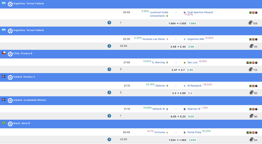This screenshot has width=262, height=144.
Task: Click the red square icon in Juventud Unida row
Action: [x=253, y=12]
